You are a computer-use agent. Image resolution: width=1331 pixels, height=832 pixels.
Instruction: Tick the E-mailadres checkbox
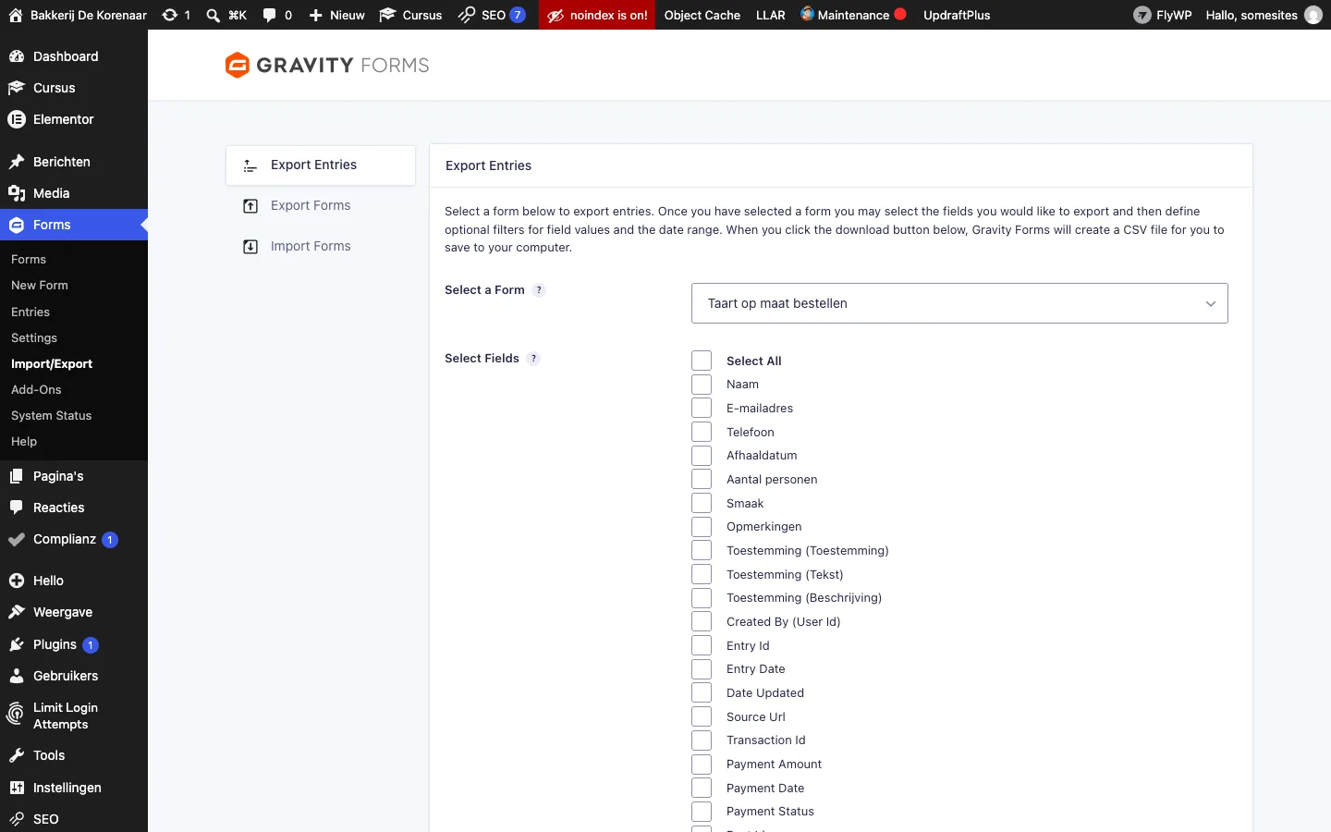(x=702, y=408)
